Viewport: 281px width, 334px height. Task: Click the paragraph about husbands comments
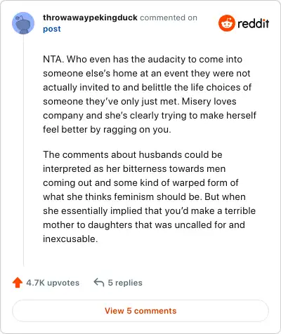tap(149, 196)
